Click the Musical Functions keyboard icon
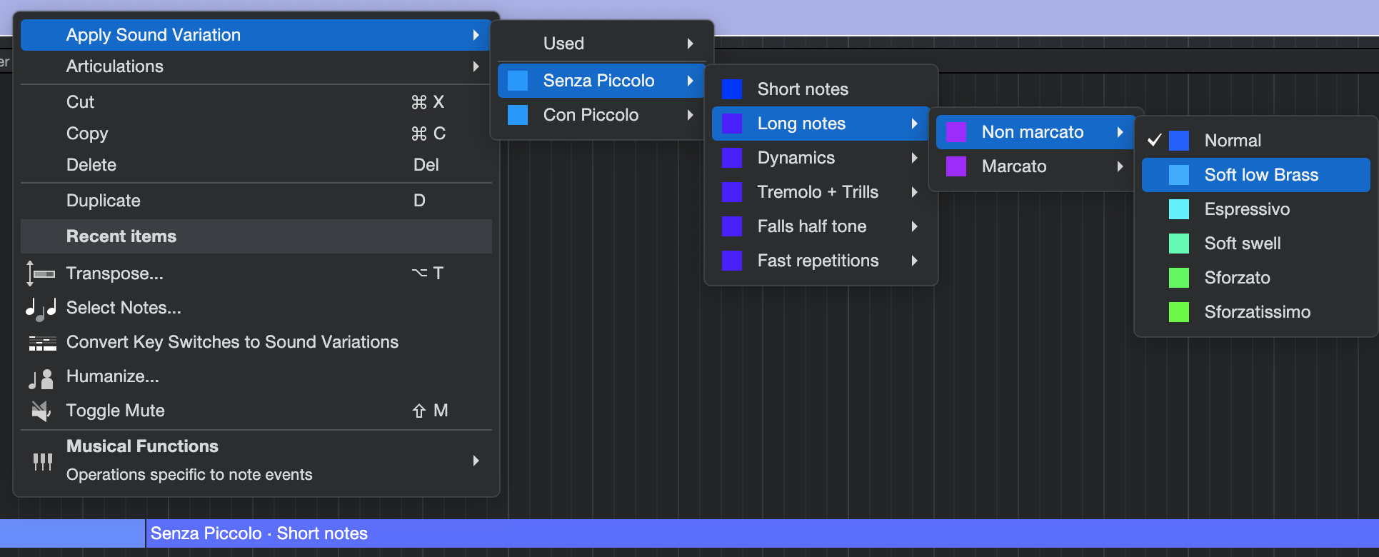 click(x=43, y=461)
